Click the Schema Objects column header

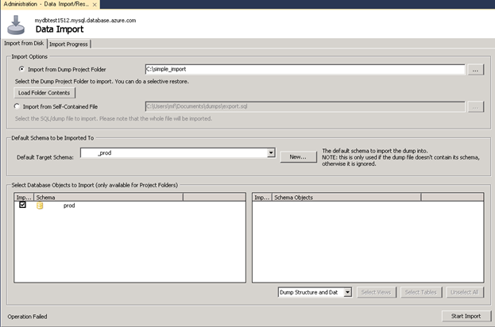(346, 198)
